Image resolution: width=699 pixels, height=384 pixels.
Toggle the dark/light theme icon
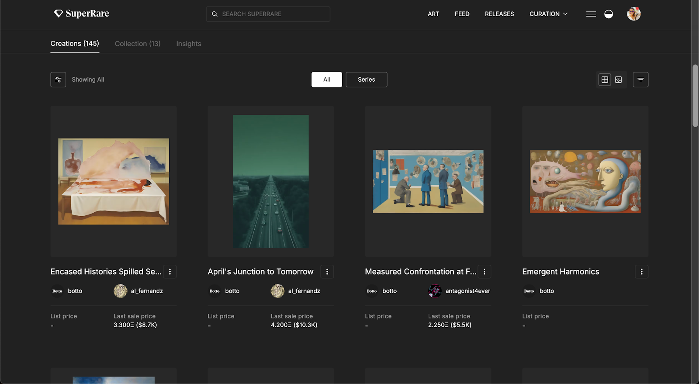[609, 14]
